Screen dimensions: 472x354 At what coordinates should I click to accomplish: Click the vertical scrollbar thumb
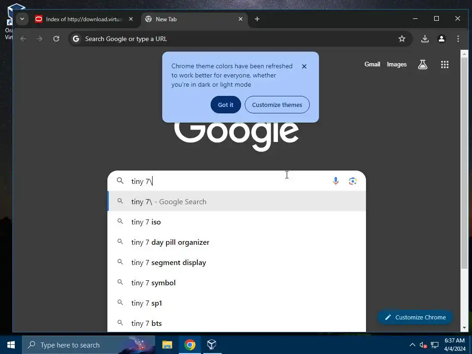click(x=464, y=163)
